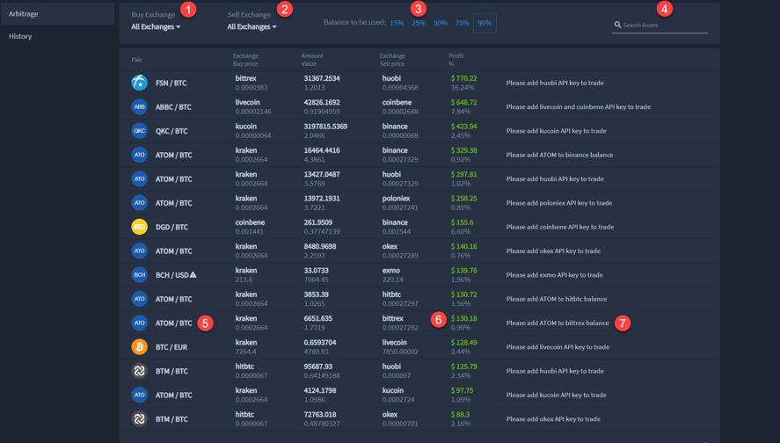The image size is (780, 443).
Task: Click ATOM icon in kraken-kucoin row
Action: pyautogui.click(x=139, y=395)
